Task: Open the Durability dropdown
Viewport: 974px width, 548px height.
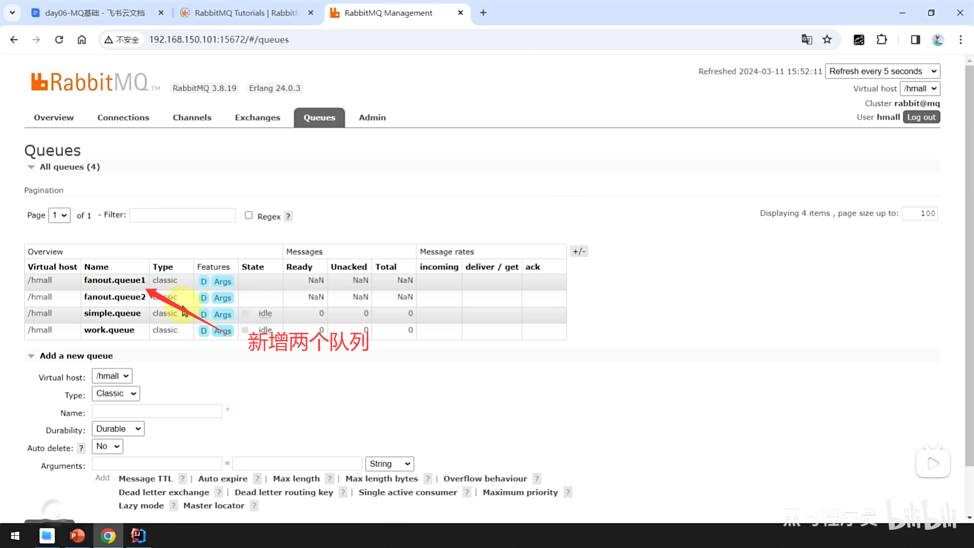Action: (118, 429)
